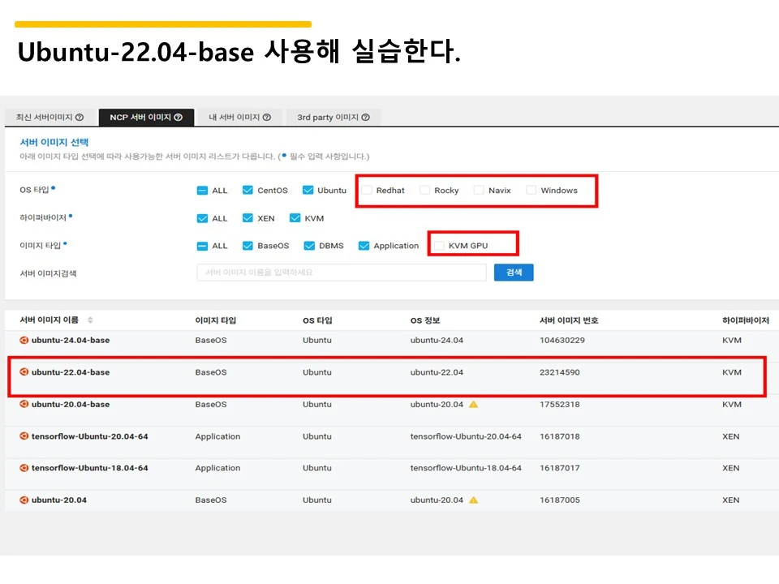Click the blue 검색 search button

(x=514, y=273)
